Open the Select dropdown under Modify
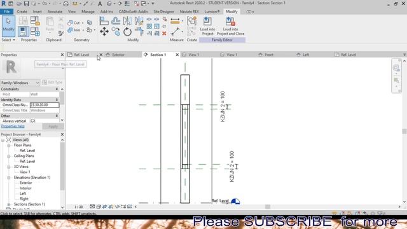 point(8,40)
